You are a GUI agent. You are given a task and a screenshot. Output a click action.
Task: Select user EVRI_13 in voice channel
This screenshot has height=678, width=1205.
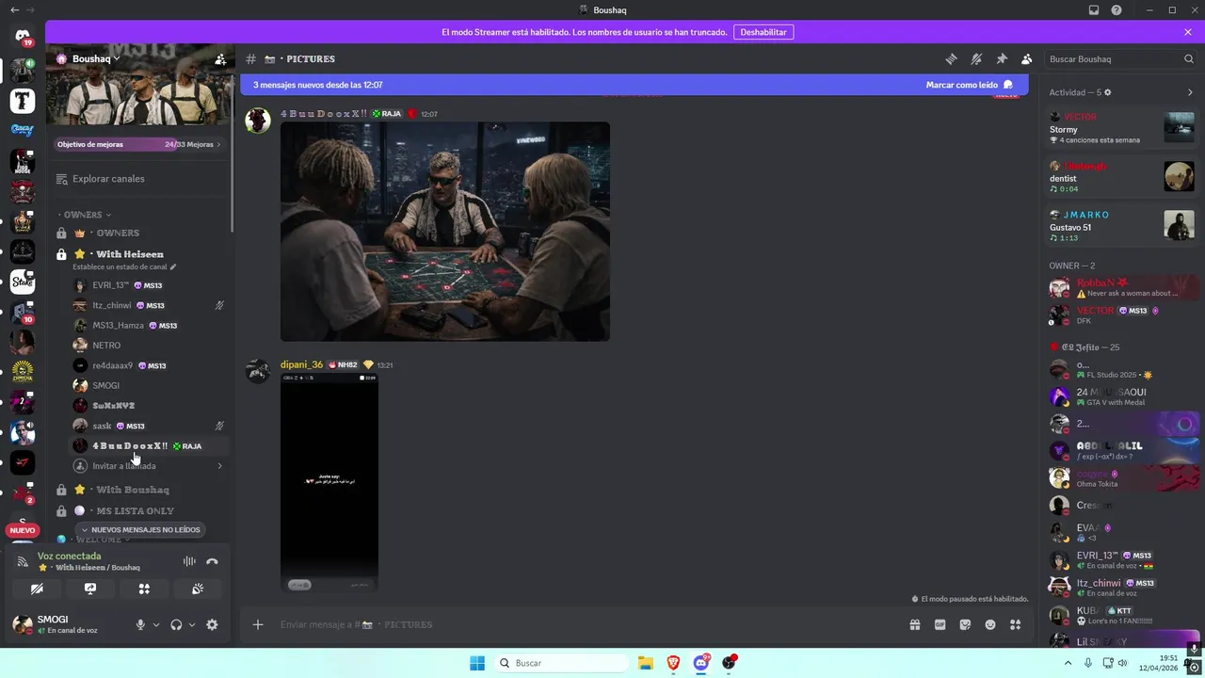[149, 285]
